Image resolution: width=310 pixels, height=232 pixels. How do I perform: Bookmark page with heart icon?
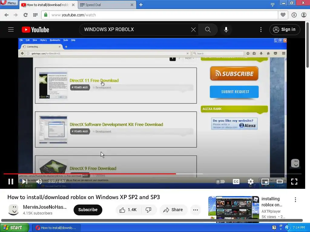tap(283, 15)
